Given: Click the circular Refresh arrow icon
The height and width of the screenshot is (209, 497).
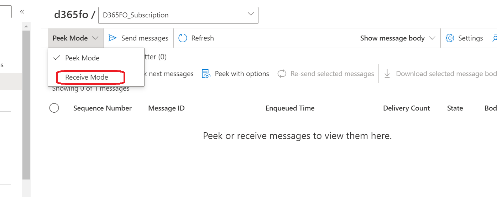Looking at the screenshot, I should (183, 38).
